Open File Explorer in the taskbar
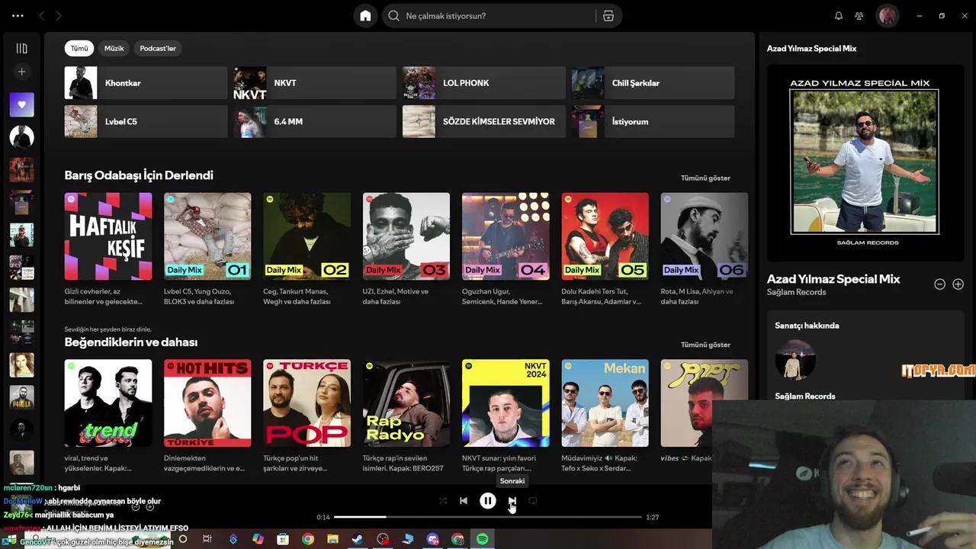The image size is (976, 549). point(332,539)
